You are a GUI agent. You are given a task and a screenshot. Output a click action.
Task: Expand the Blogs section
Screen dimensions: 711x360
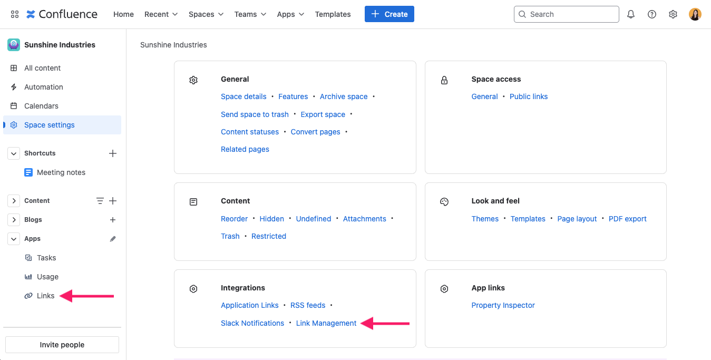point(13,219)
